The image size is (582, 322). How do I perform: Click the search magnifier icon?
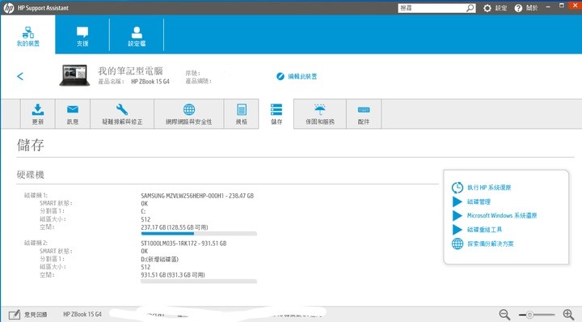(470, 8)
